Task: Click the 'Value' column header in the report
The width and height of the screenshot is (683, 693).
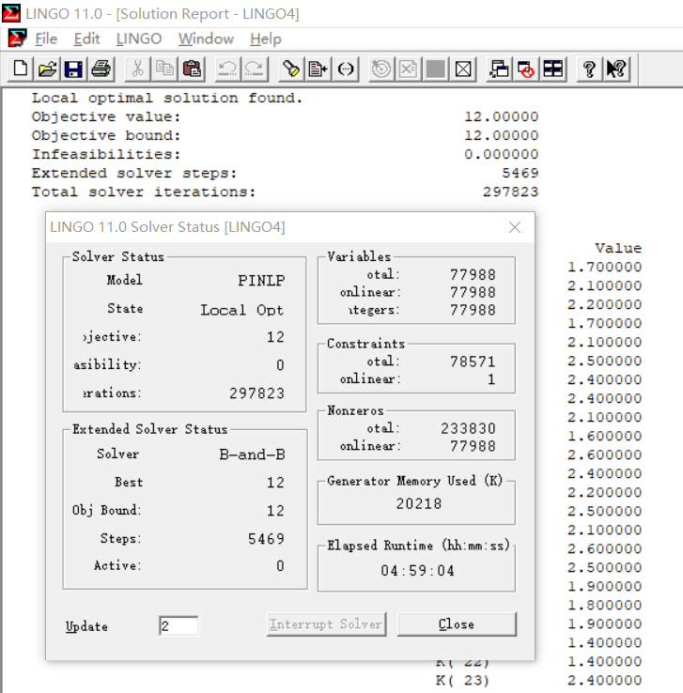Action: tap(618, 248)
